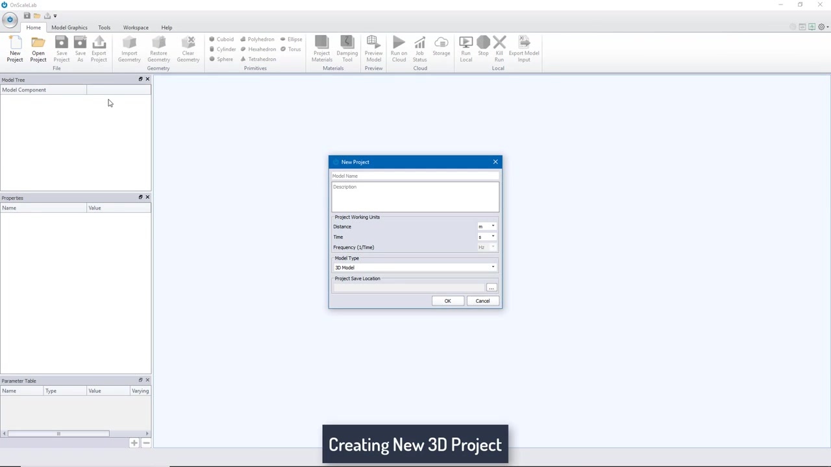The height and width of the screenshot is (467, 831).
Task: Add a row with the parameter plus button
Action: tap(134, 443)
